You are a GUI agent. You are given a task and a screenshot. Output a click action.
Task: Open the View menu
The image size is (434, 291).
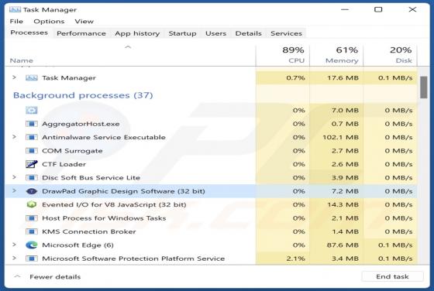(x=84, y=21)
